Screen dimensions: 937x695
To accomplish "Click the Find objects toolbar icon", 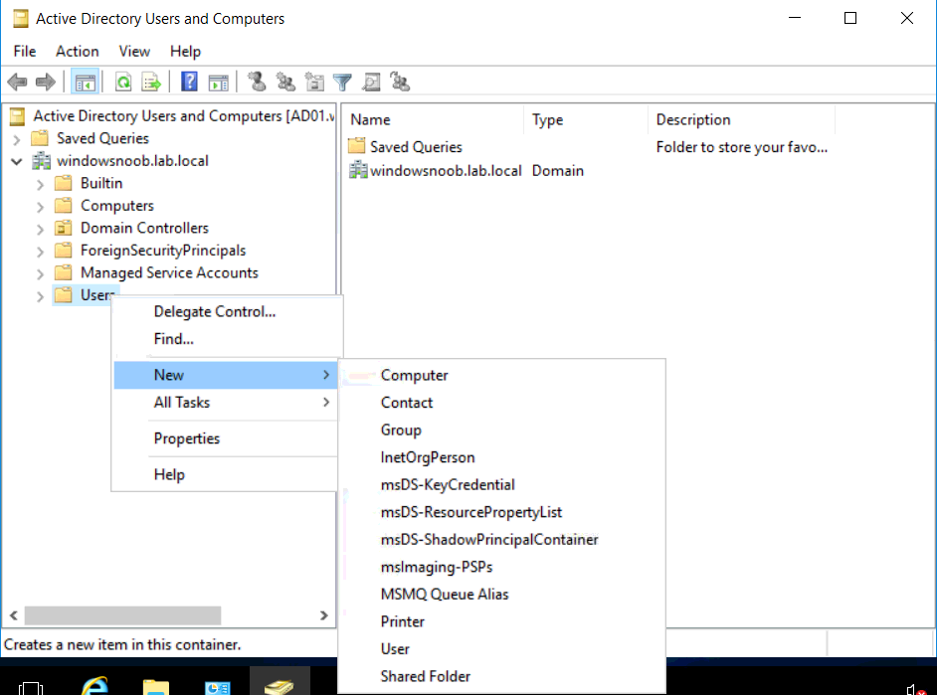I will pos(371,82).
